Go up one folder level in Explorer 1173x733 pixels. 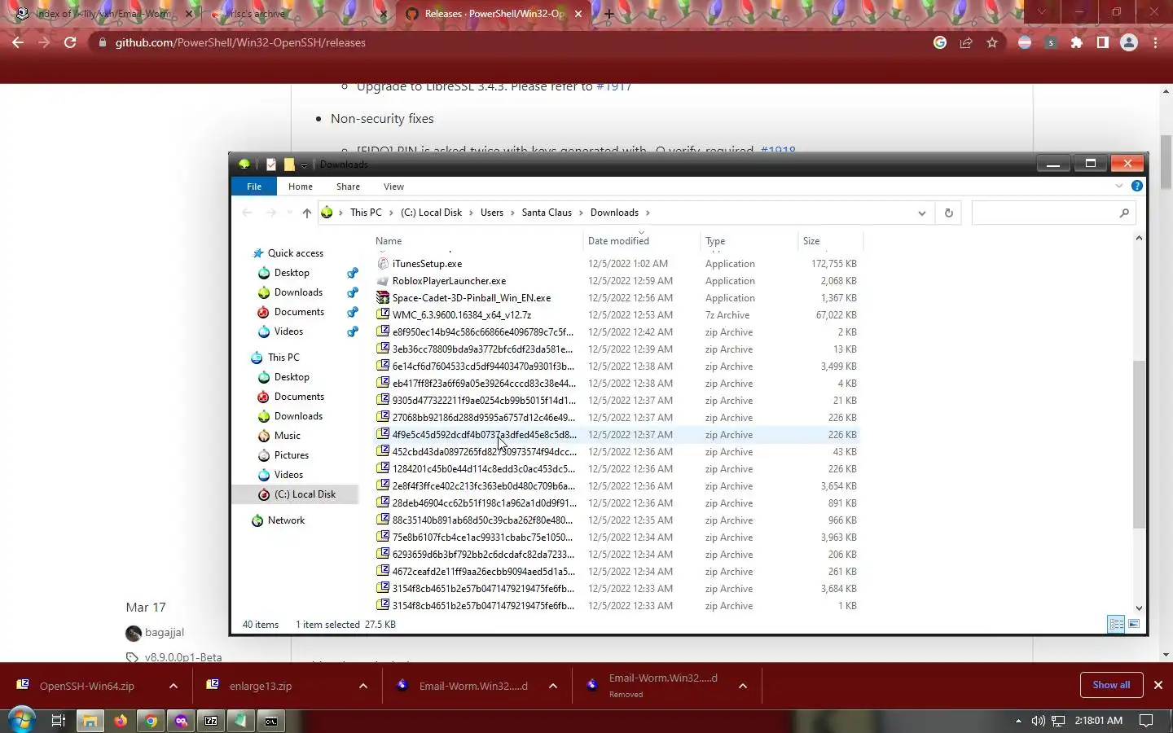point(306,213)
